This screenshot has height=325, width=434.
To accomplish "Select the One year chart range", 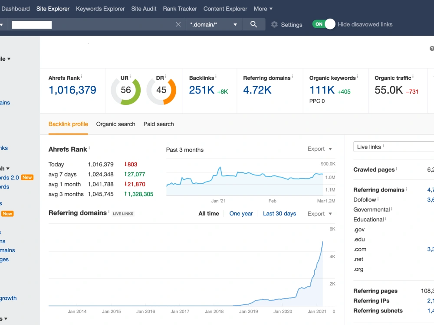I will point(241,214).
